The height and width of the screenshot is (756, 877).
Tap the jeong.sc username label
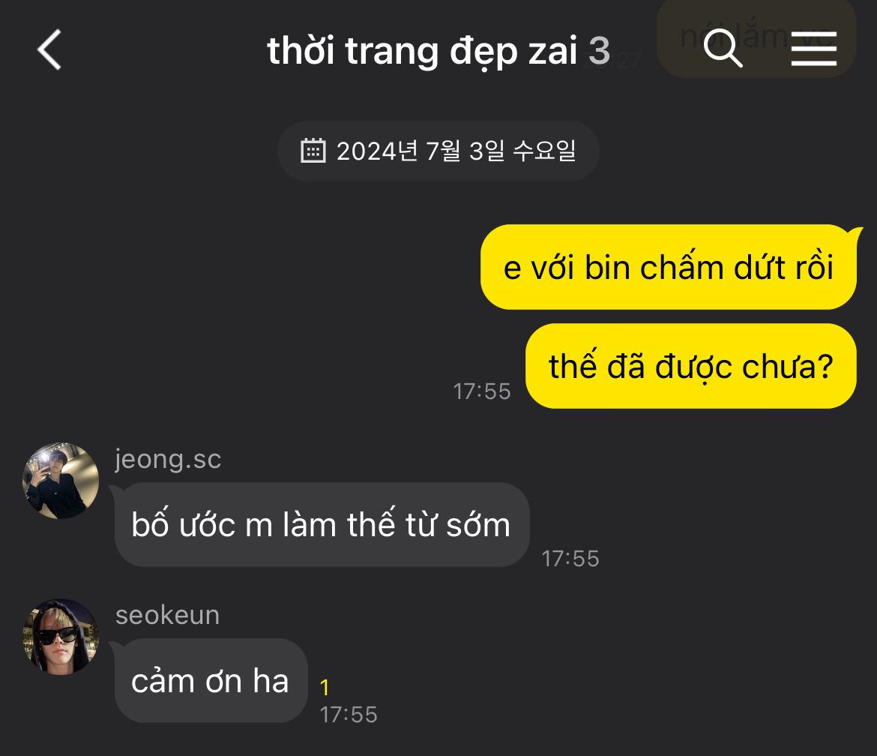pos(168,460)
